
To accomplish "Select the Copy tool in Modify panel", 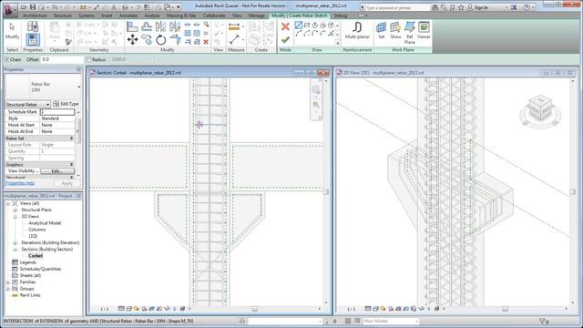I will [147, 39].
